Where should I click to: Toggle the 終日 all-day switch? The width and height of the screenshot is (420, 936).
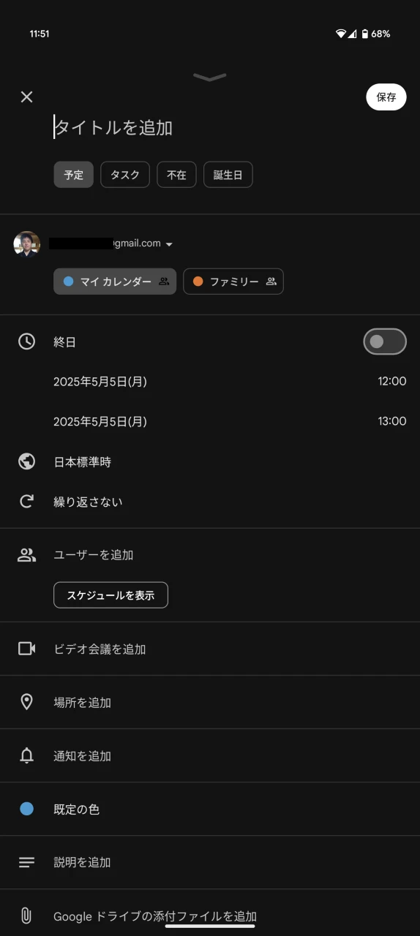coord(385,341)
